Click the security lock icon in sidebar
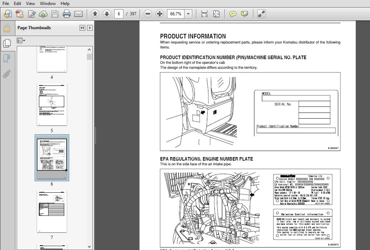 (x=7, y=28)
